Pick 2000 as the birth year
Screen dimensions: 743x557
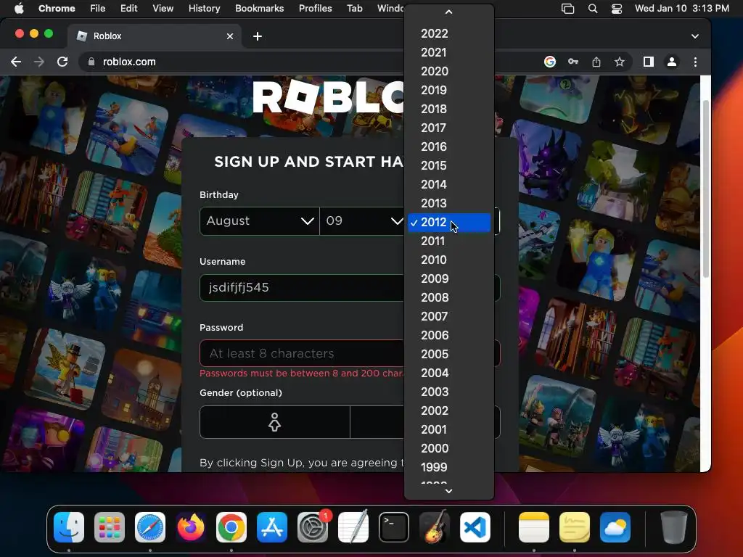(x=448, y=448)
